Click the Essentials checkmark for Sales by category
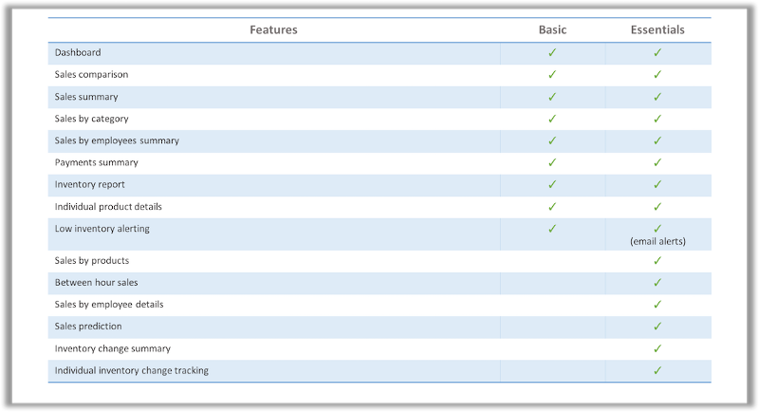This screenshot has height=412, width=759. [657, 119]
